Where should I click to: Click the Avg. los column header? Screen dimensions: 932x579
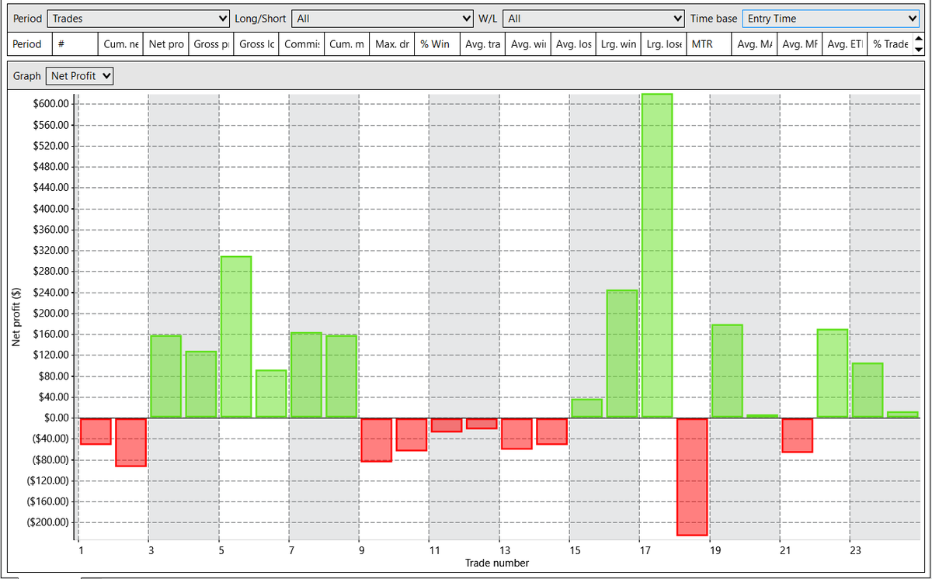click(573, 44)
